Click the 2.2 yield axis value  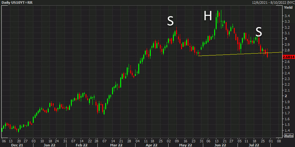click(287, 85)
